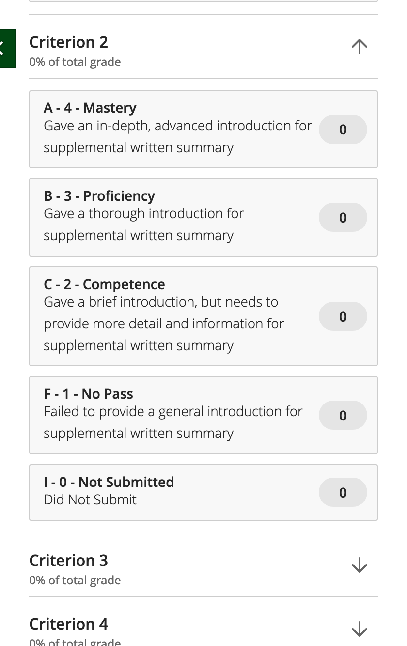Select the F - 1 - No Pass rating
The width and height of the screenshot is (407, 646).
pos(203,415)
